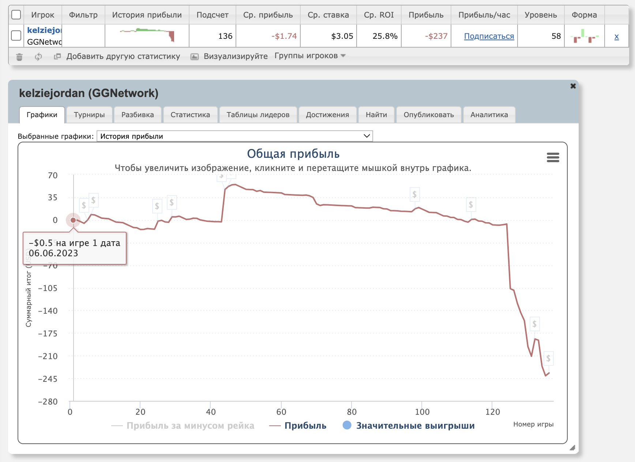Toggle the select-all header checkbox
This screenshot has width=635, height=462.
point(16,15)
